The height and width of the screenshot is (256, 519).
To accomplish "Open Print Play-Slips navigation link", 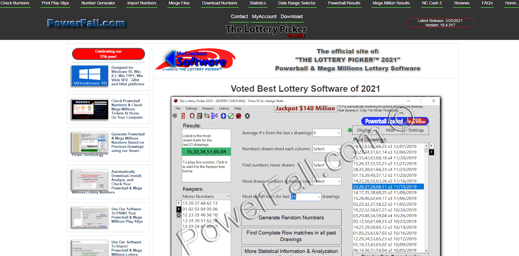I will click(55, 3).
